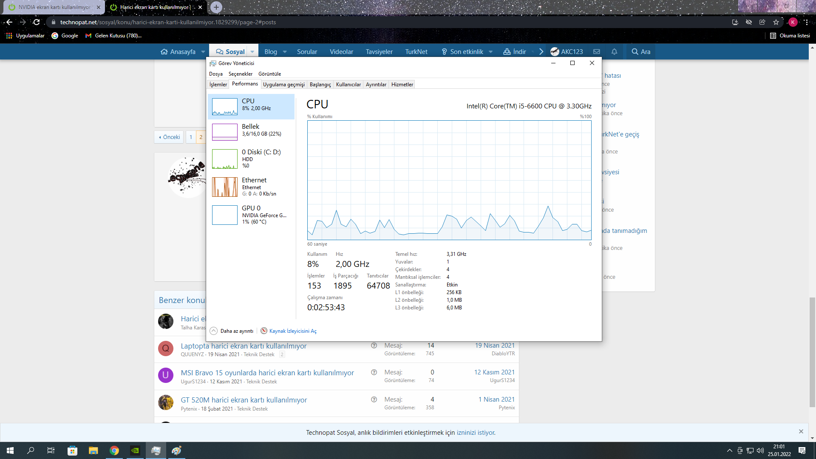The height and width of the screenshot is (459, 816).
Task: Open the NVIDIA app from the taskbar
Action: pos(135,450)
